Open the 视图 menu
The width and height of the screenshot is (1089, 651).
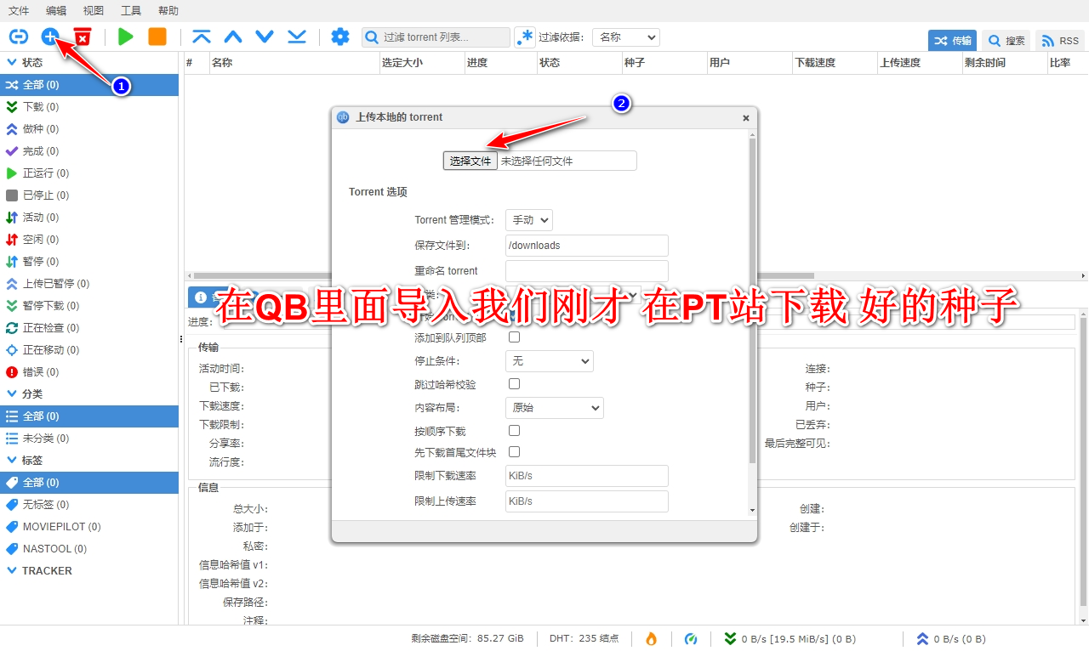[93, 10]
